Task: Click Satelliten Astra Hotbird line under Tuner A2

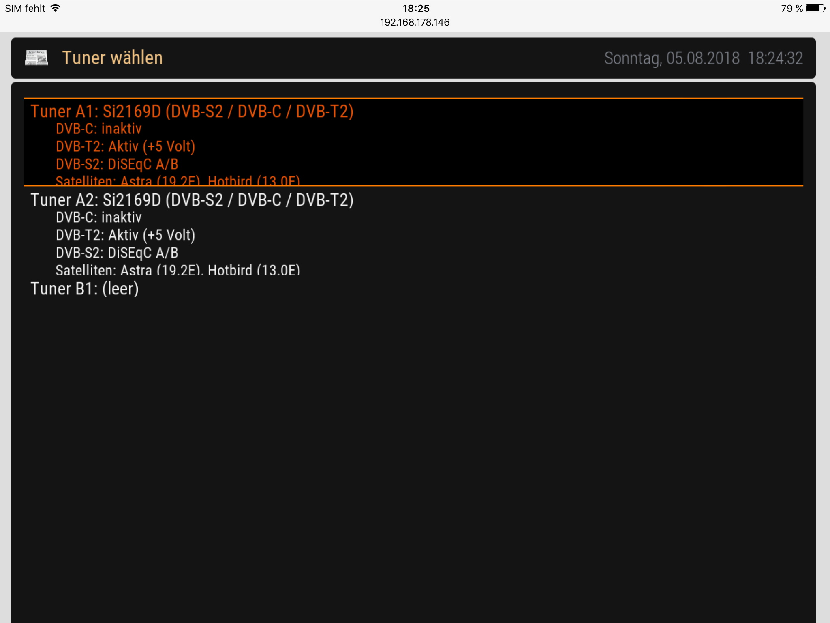Action: [178, 269]
